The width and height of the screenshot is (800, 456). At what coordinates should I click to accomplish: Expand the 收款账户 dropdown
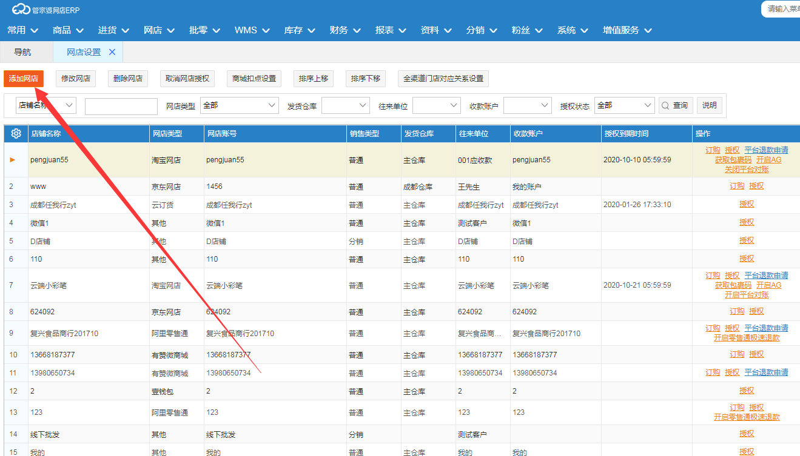click(x=528, y=105)
